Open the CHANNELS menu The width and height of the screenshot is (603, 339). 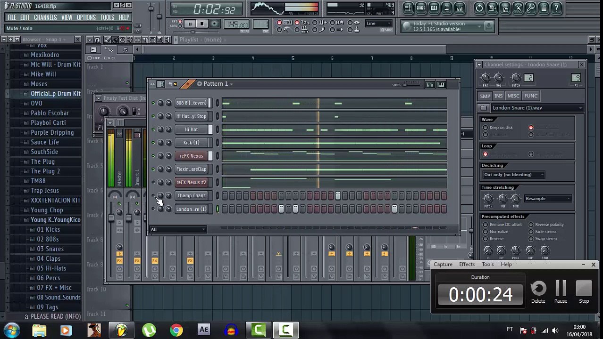(x=45, y=17)
